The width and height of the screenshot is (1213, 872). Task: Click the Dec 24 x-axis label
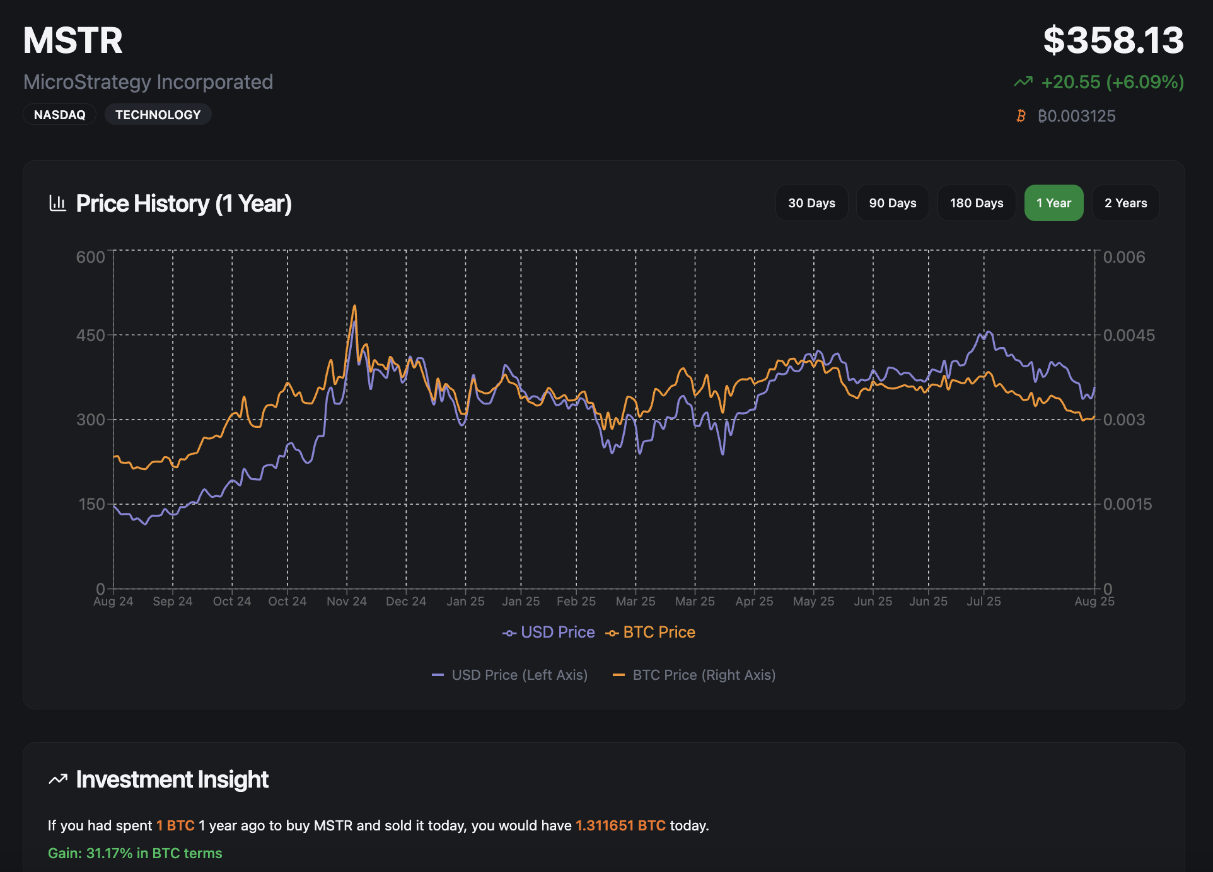(x=406, y=601)
